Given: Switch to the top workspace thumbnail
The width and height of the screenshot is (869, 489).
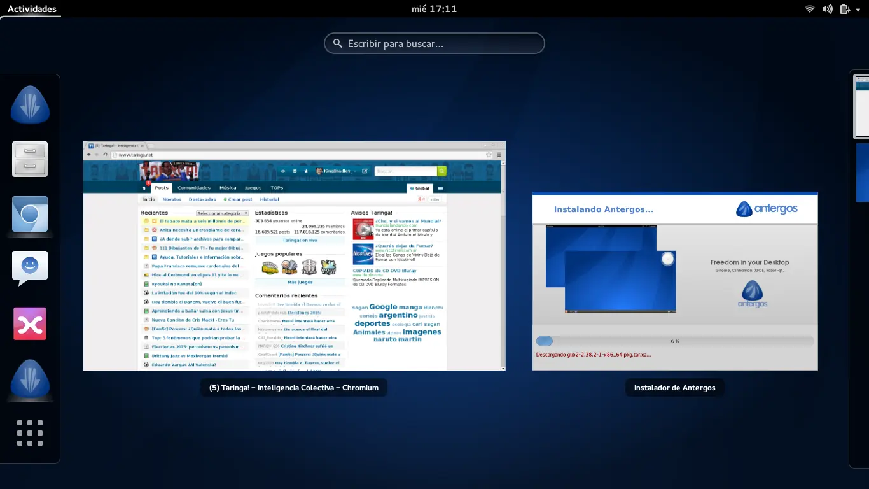Looking at the screenshot, I should click(x=862, y=106).
